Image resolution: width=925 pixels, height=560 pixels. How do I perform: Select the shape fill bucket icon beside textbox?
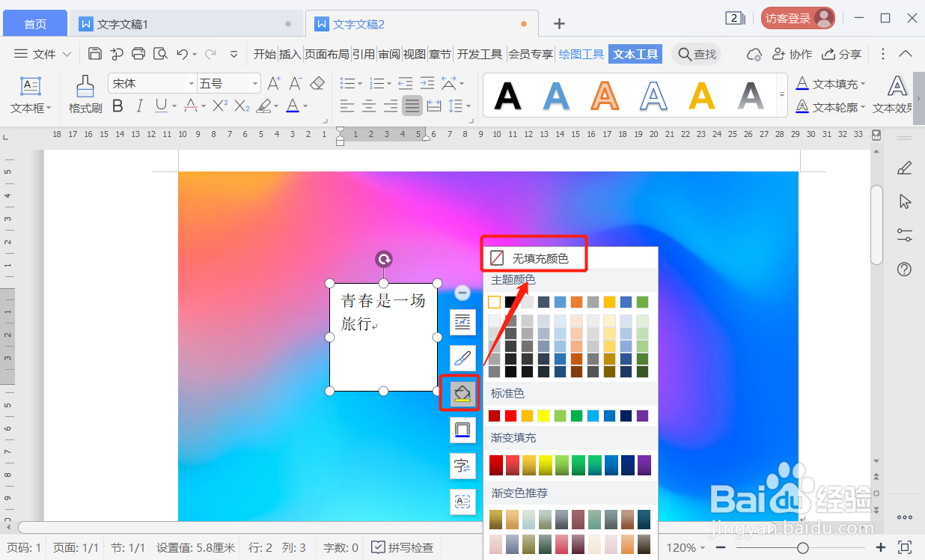[462, 392]
